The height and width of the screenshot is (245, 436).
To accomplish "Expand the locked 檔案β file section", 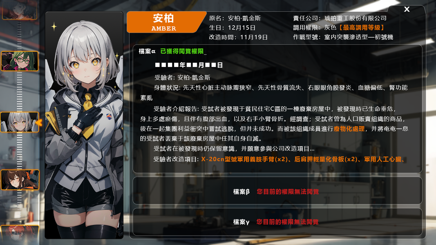I will pos(277,191).
